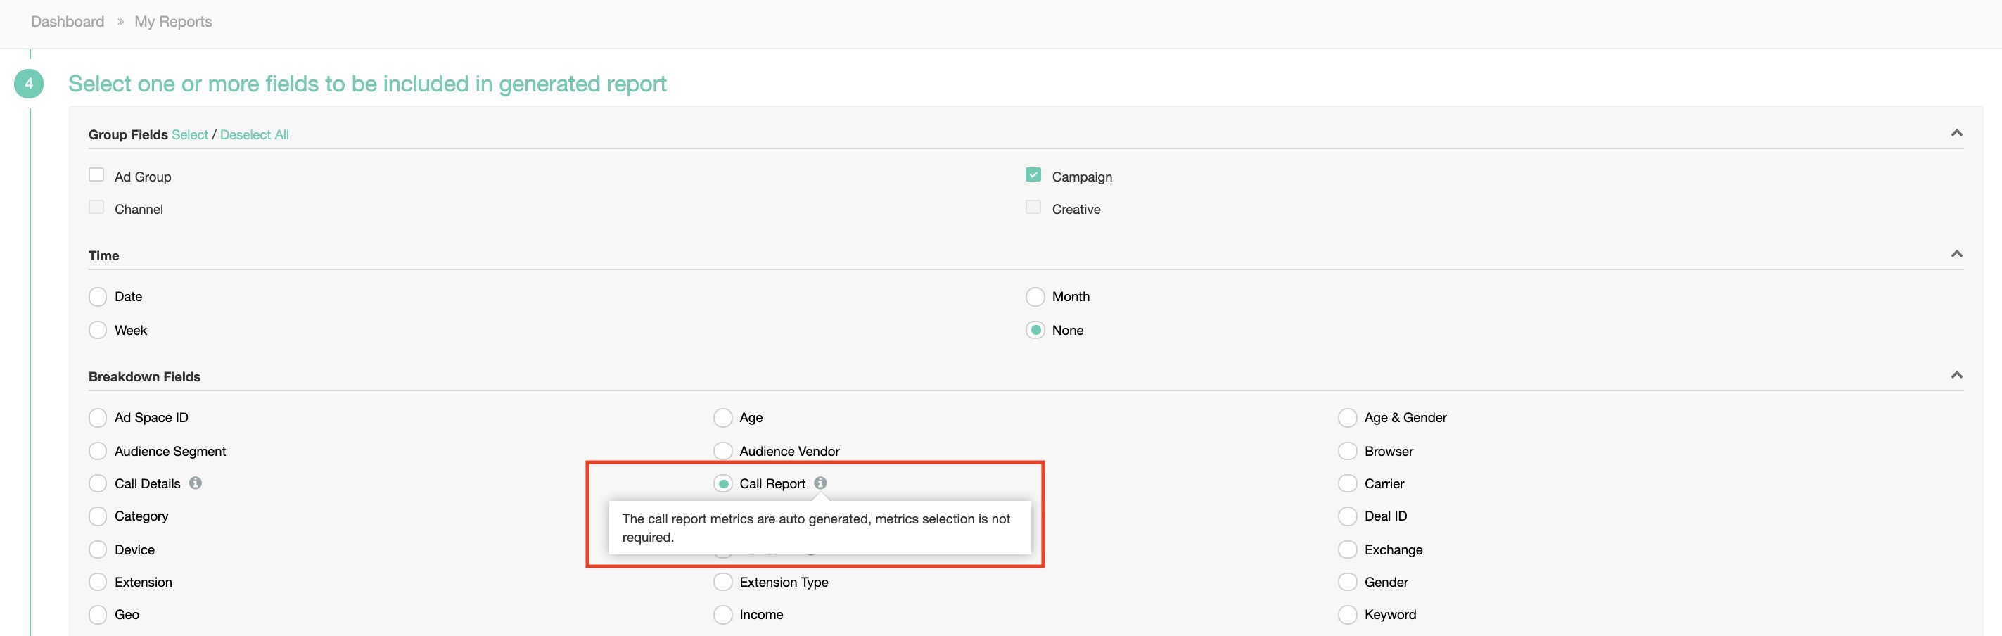Click the step 4 circle badge
The height and width of the screenshot is (636, 2002).
(x=29, y=84)
